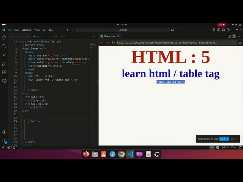Toggle the locked editor group icon
This screenshot has width=243, height=182.
pos(234,36)
